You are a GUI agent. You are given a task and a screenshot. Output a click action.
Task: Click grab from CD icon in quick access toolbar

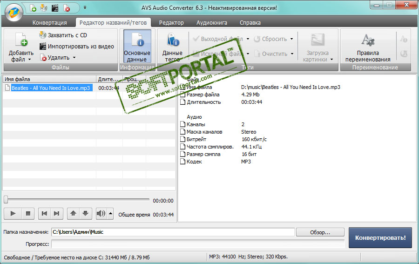(x=44, y=8)
